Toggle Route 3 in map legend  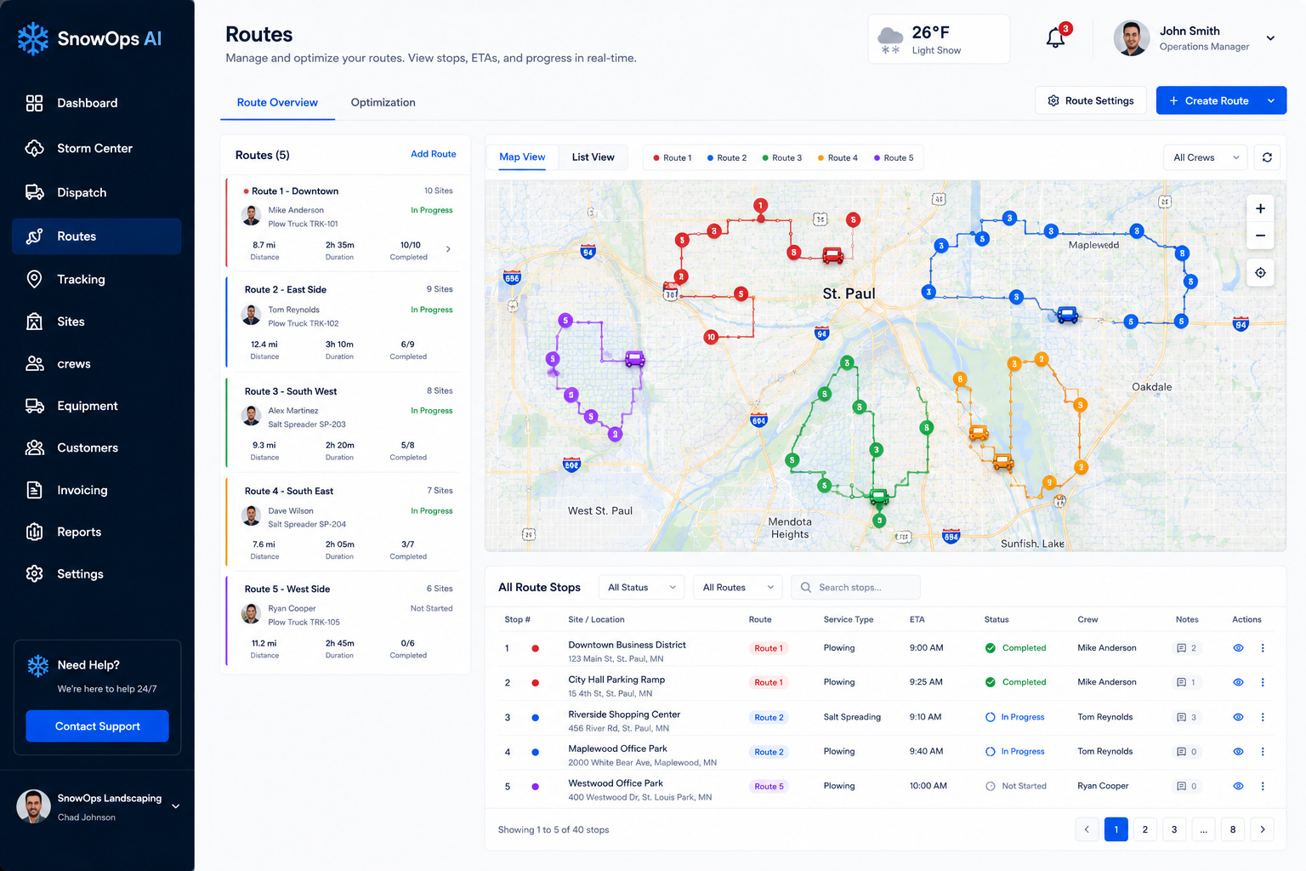coord(781,158)
